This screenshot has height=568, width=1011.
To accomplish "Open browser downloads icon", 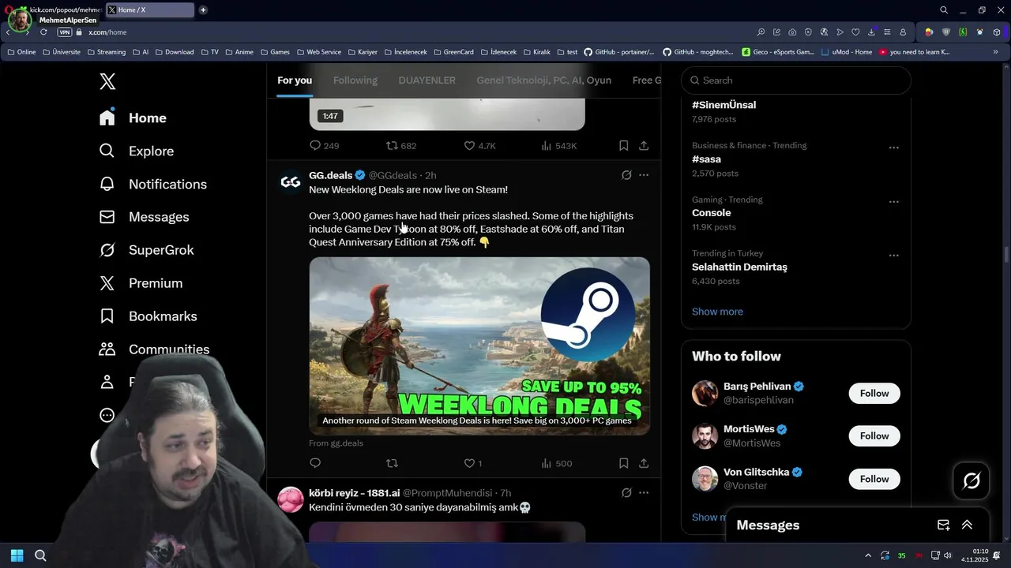I will (x=871, y=32).
